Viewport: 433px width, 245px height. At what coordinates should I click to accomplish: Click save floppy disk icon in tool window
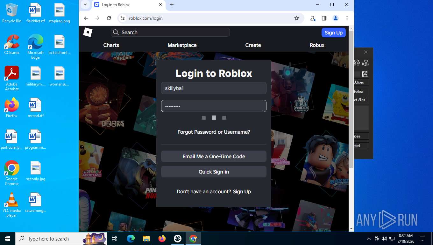coord(365,74)
